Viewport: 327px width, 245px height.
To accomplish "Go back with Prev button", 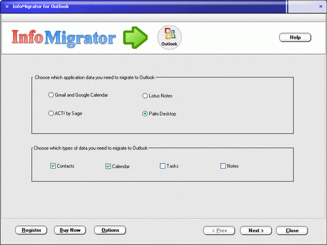I will (219, 231).
